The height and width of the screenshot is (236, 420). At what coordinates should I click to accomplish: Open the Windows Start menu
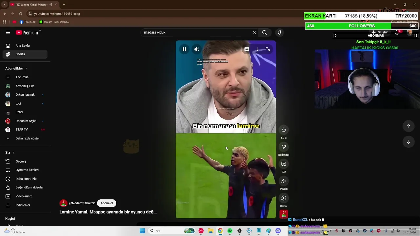142,231
